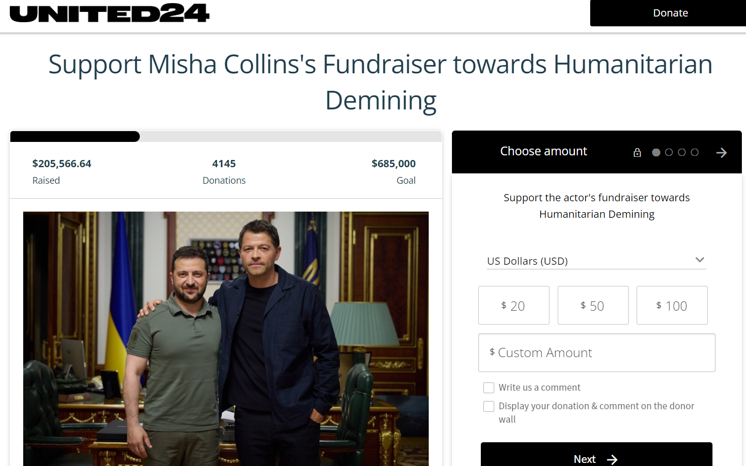Click the fundraising progress bar
Screen dimensions: 746x466
[226, 136]
